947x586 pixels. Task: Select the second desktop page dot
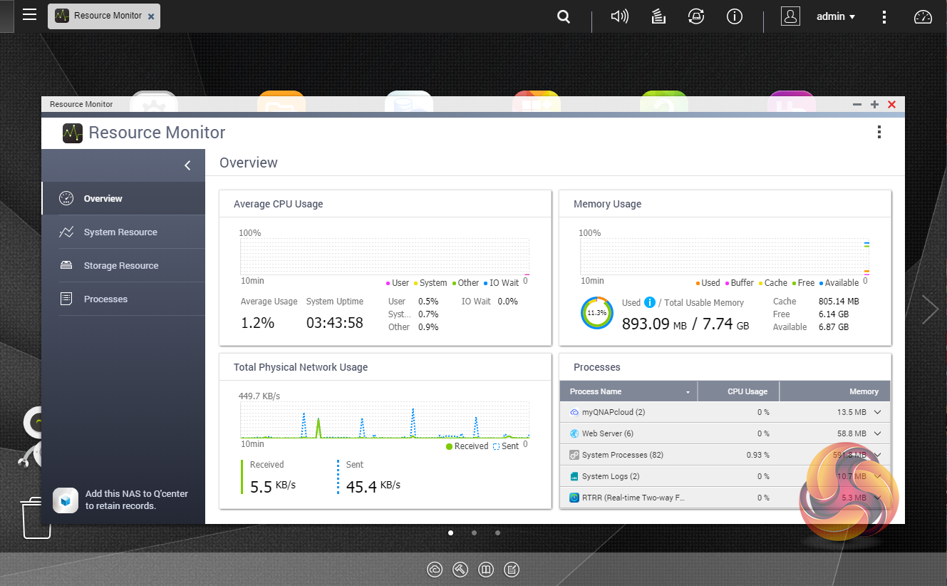474,533
